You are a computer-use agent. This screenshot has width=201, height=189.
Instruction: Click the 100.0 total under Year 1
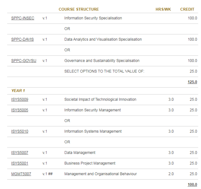(192, 185)
